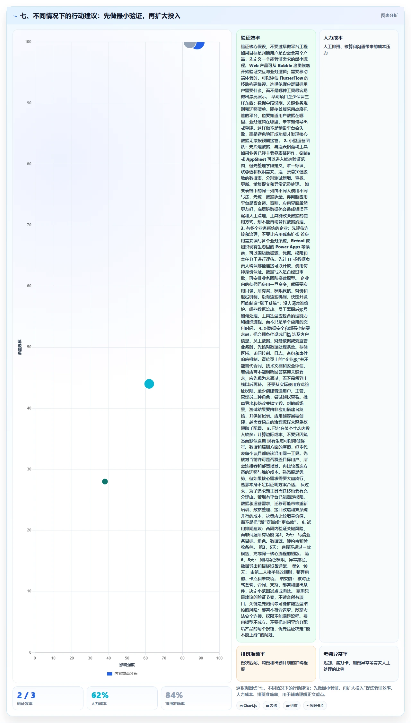
Task: Click the 84% stat value
Action: point(174,695)
